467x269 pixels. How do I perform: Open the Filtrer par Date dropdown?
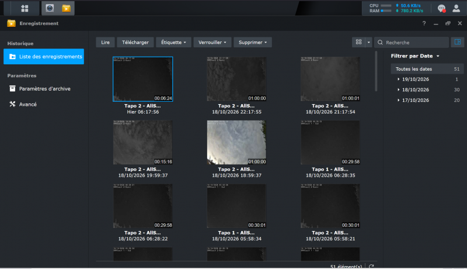point(415,56)
